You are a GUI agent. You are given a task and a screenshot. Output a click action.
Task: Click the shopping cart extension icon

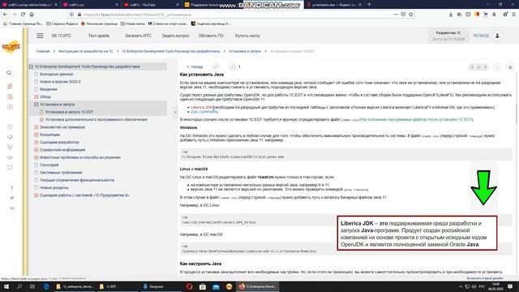click(x=485, y=15)
